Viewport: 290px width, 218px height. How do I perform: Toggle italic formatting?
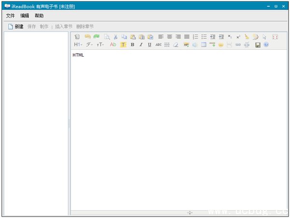click(141, 44)
